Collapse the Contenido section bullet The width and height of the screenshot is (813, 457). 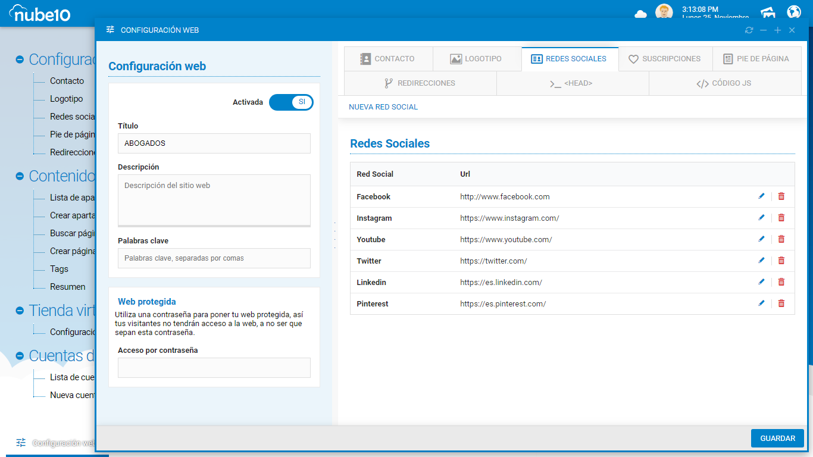click(x=20, y=176)
